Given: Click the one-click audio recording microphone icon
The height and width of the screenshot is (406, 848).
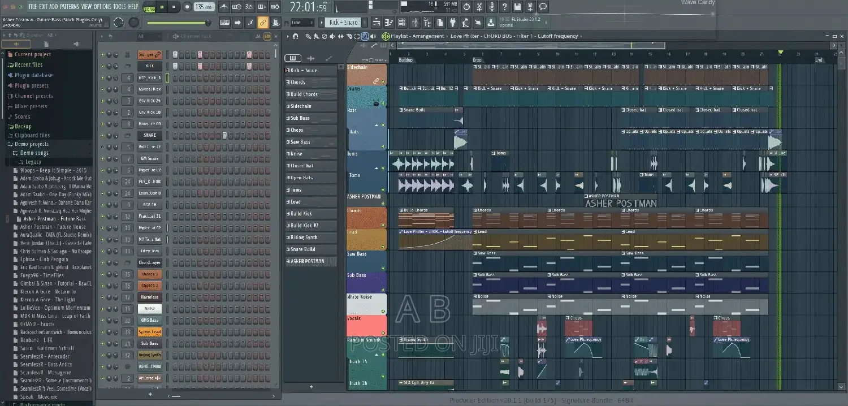Looking at the screenshot, I should [492, 7].
